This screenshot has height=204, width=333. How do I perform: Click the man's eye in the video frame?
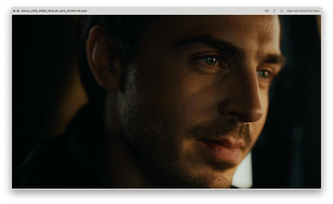click(x=211, y=60)
